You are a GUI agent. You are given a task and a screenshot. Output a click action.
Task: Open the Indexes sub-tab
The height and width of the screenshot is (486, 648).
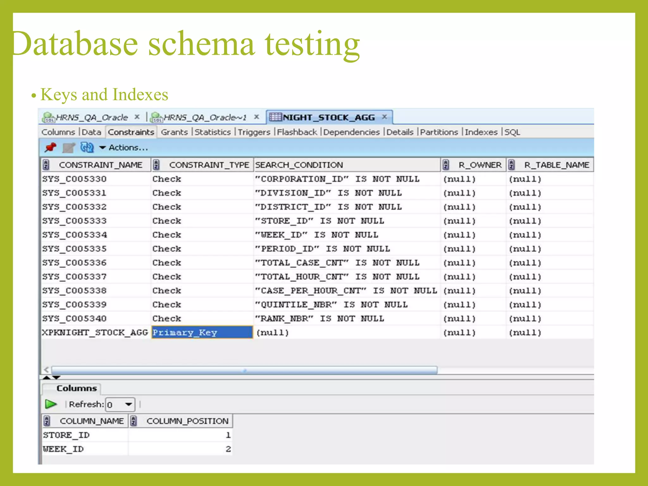pyautogui.click(x=481, y=132)
